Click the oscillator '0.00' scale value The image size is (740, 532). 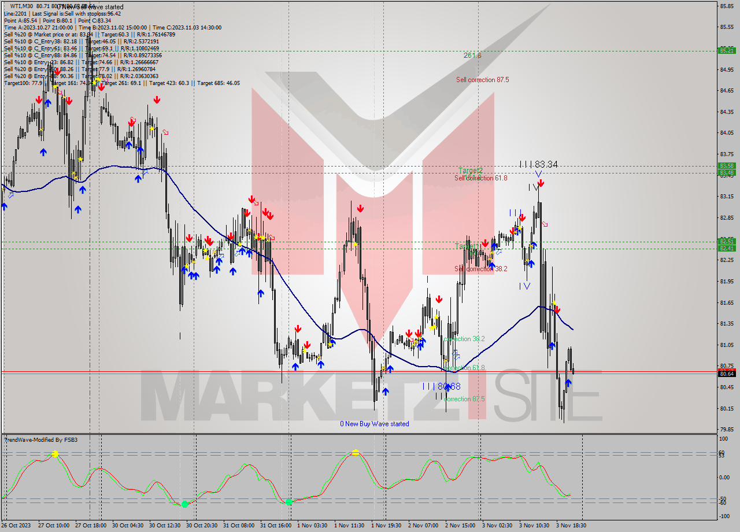point(725,478)
